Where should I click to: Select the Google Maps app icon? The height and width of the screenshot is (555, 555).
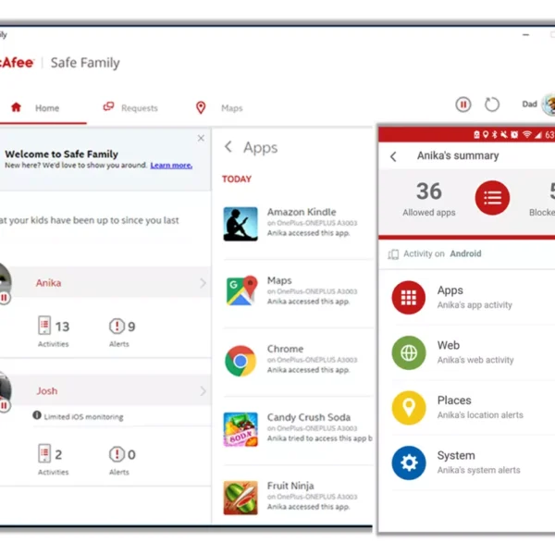[x=240, y=290]
